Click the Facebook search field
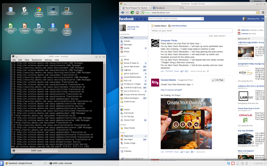 [x=174, y=19]
